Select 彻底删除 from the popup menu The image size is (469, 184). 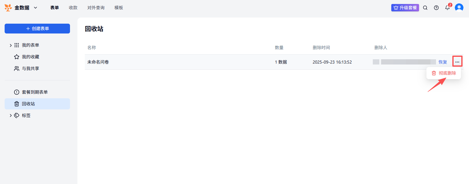444,73
